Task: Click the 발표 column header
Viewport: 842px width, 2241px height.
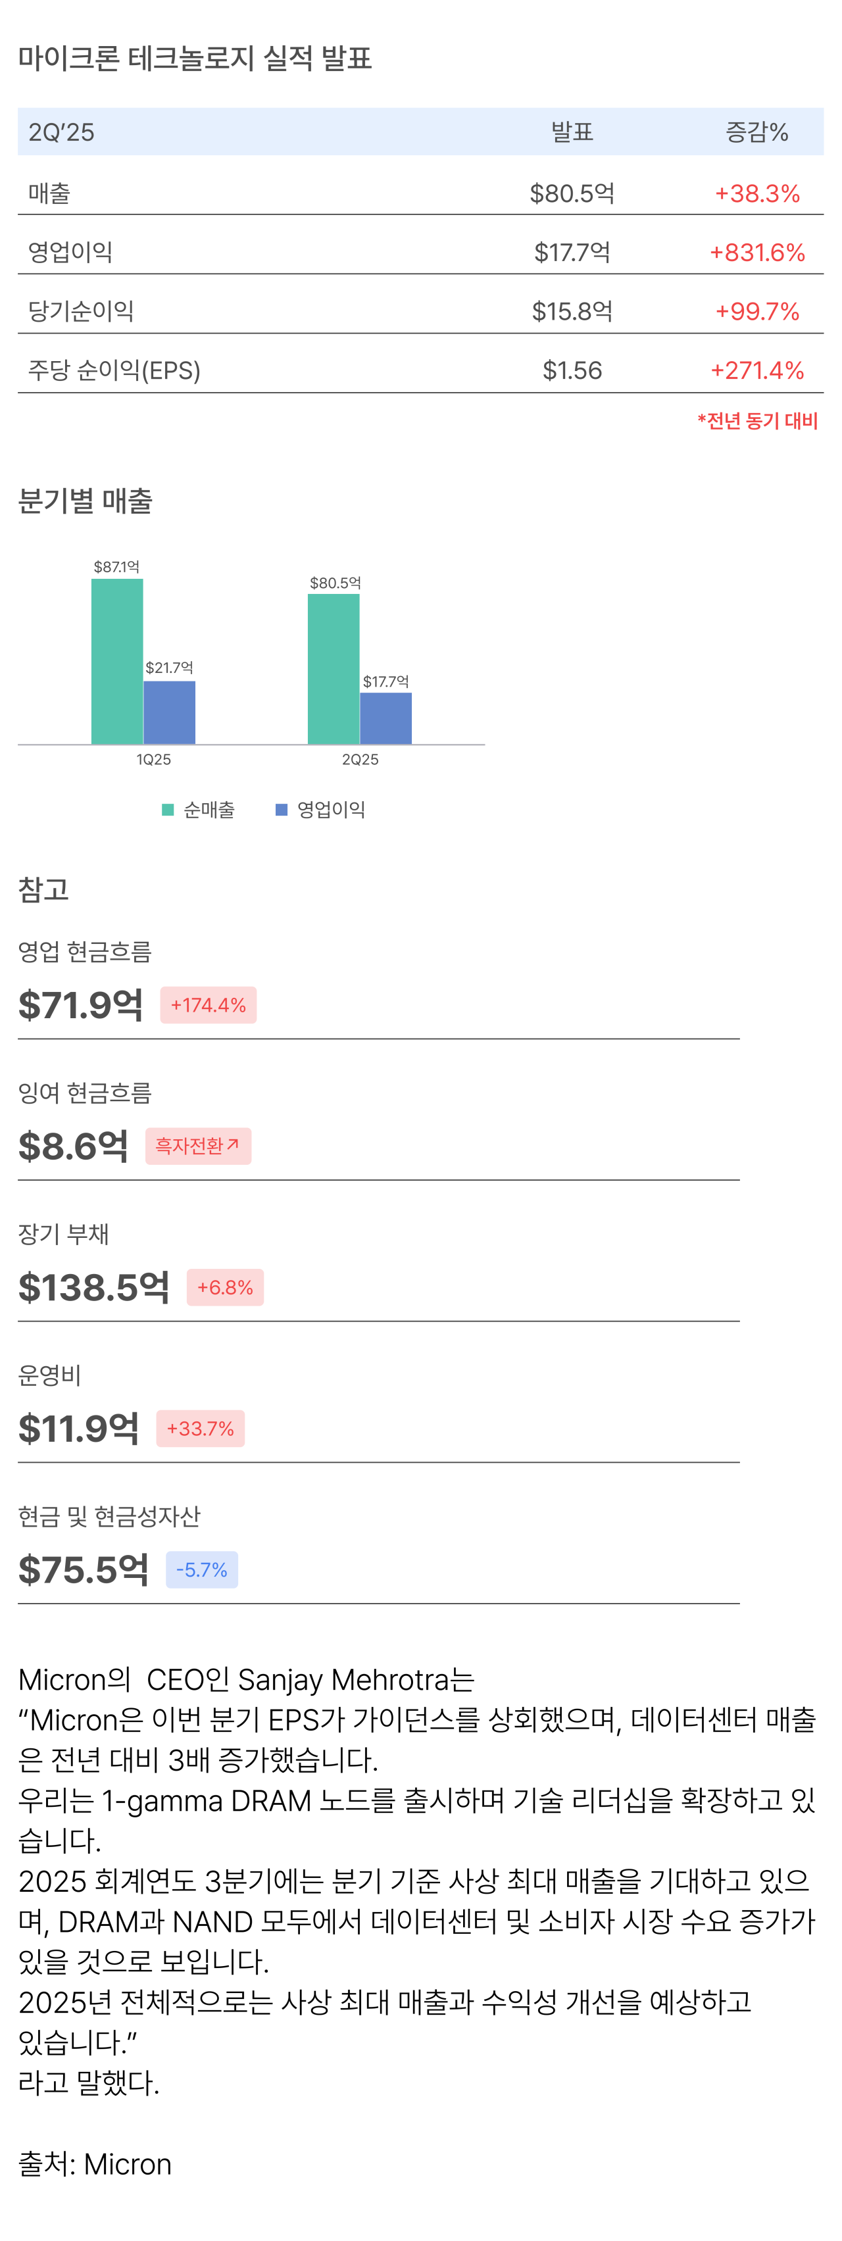Action: 572,132
